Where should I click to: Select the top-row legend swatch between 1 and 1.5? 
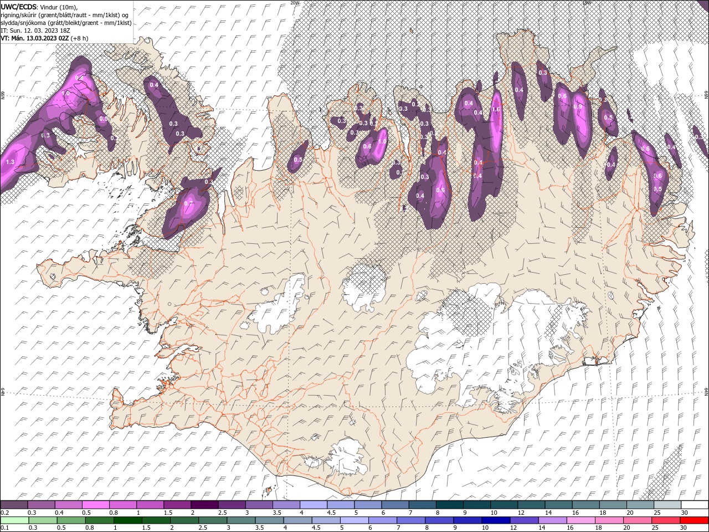click(150, 505)
